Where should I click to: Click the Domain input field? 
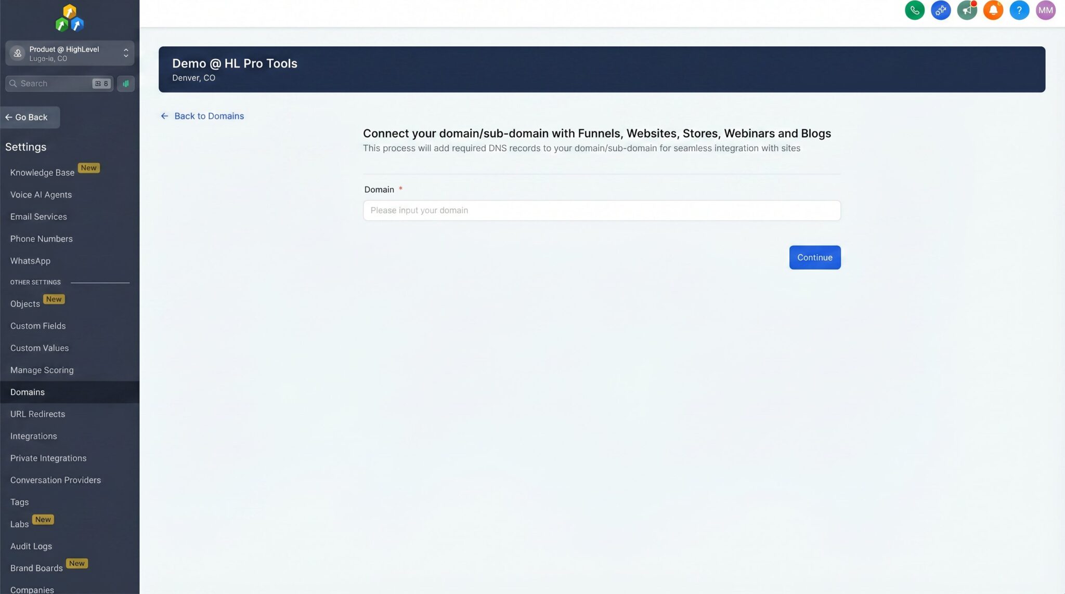click(602, 210)
